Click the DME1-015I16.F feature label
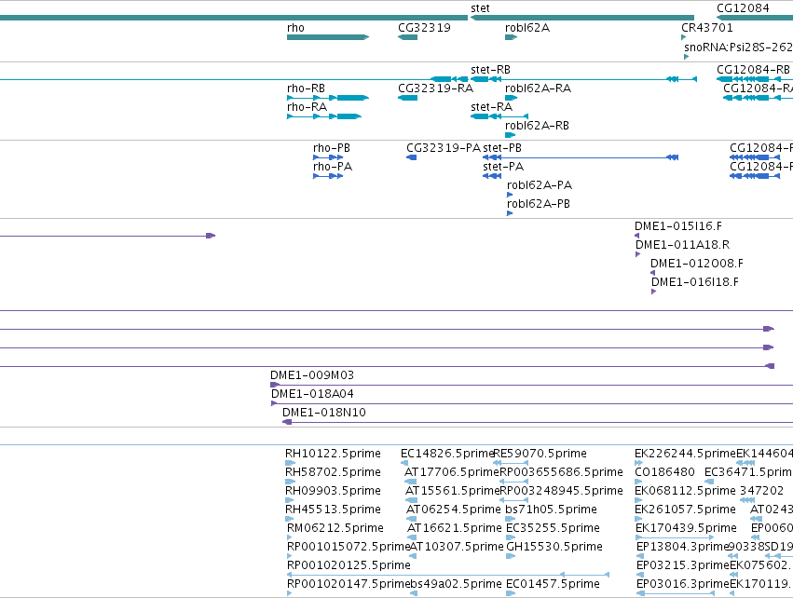793x598 pixels. tap(677, 226)
